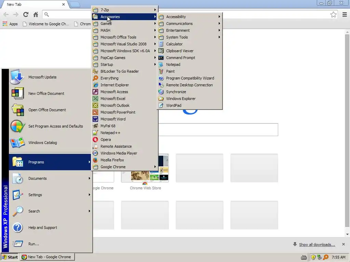Screen dimensions: 350x262
Task: Expand the 7-Zip submenu arrow
Action: coord(155,10)
